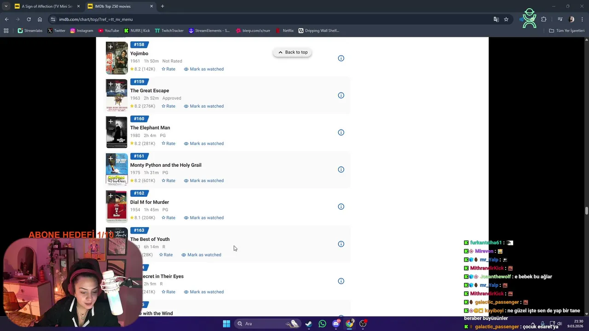The image size is (589, 331).
Task: Add Monty Python and the Holy Grail to watchlist
Action: click(110, 159)
